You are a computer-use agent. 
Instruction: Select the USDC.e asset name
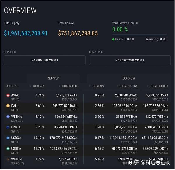pos(16,138)
